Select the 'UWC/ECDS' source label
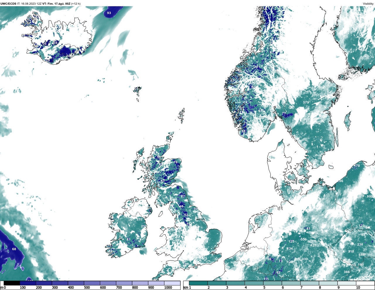This screenshot has width=375, height=290. 8,4
